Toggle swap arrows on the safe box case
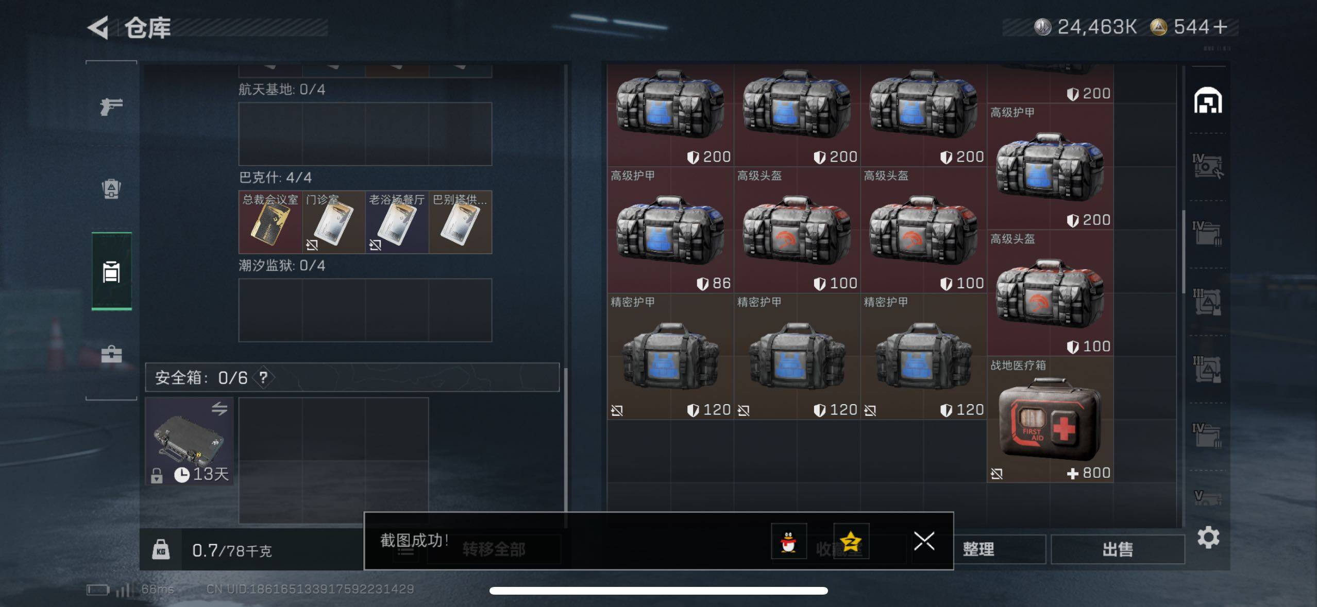Viewport: 1317px width, 607px height. pyautogui.click(x=220, y=408)
